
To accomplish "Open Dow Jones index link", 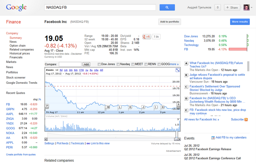I will pyautogui.click(x=191, y=36).
